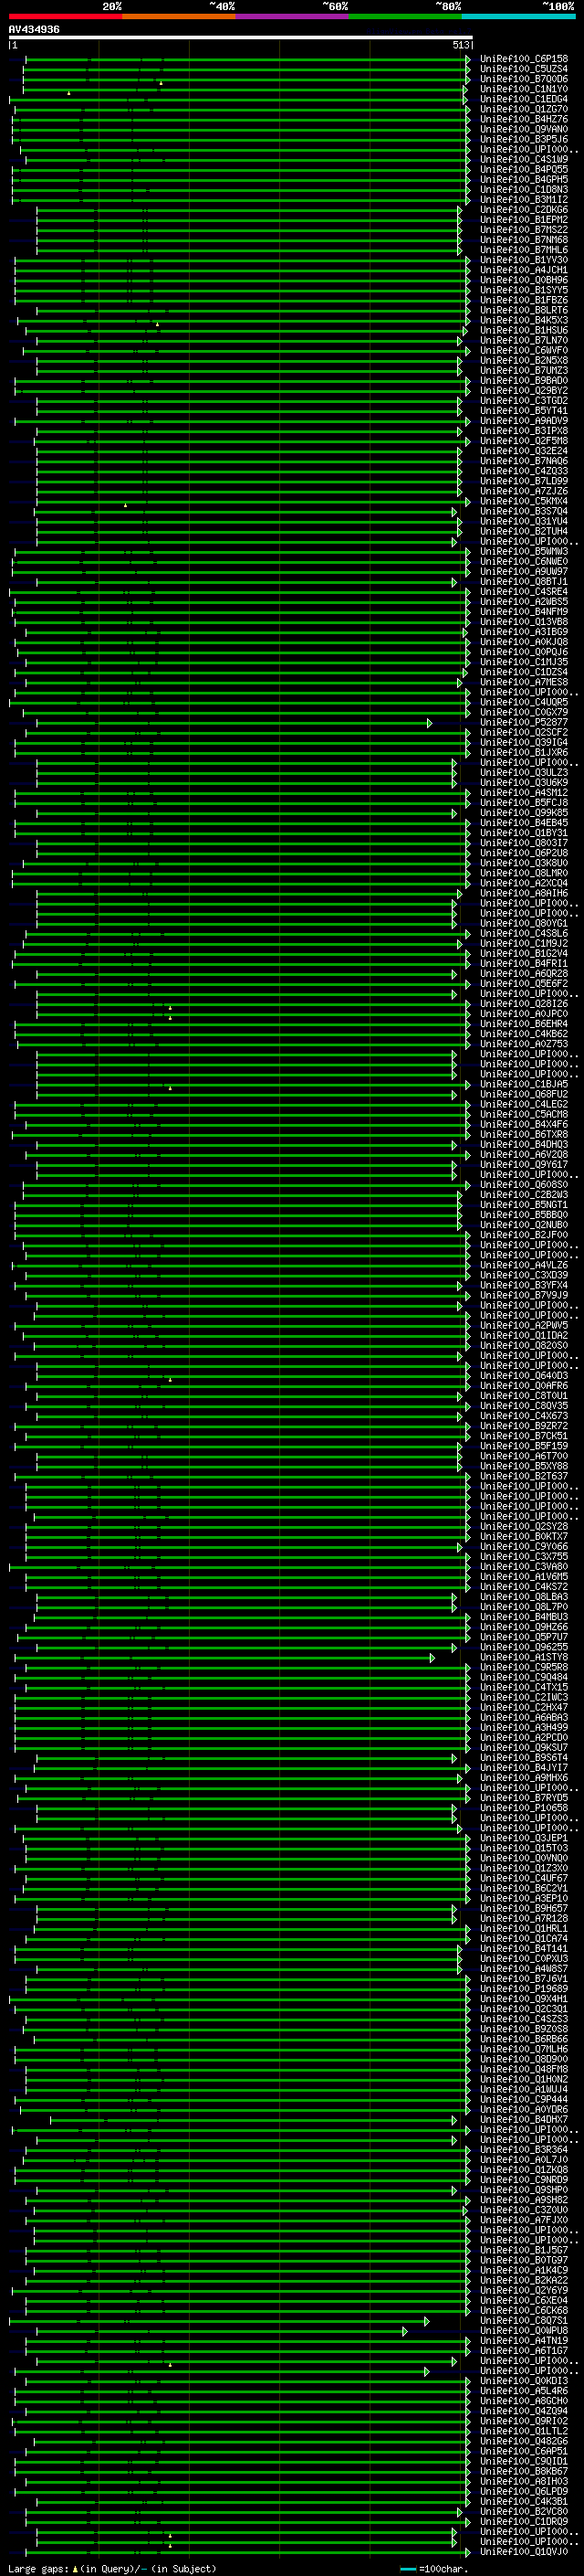This screenshot has width=584, height=2576.
Task: Open hit UniRef100_Q31YU4
Action: point(524,521)
